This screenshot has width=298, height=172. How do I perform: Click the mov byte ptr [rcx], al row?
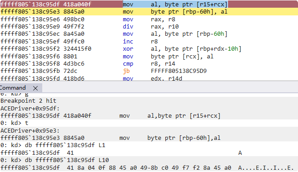pyautogui.click(x=149, y=57)
